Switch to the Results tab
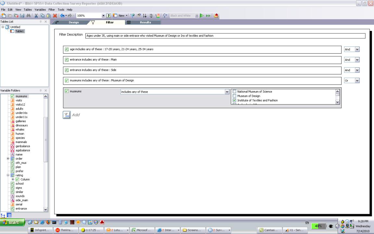 tap(145, 22)
